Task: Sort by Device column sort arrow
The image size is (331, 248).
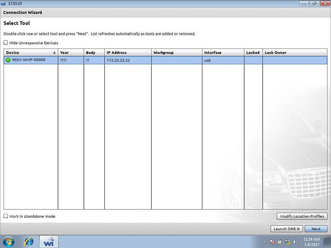Action: (x=55, y=52)
